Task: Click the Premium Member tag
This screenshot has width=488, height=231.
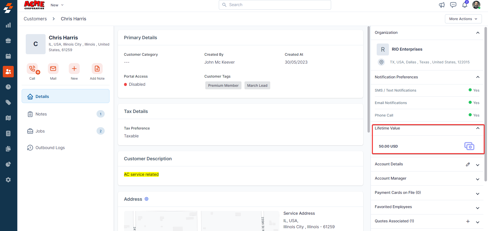Action: pyautogui.click(x=223, y=85)
